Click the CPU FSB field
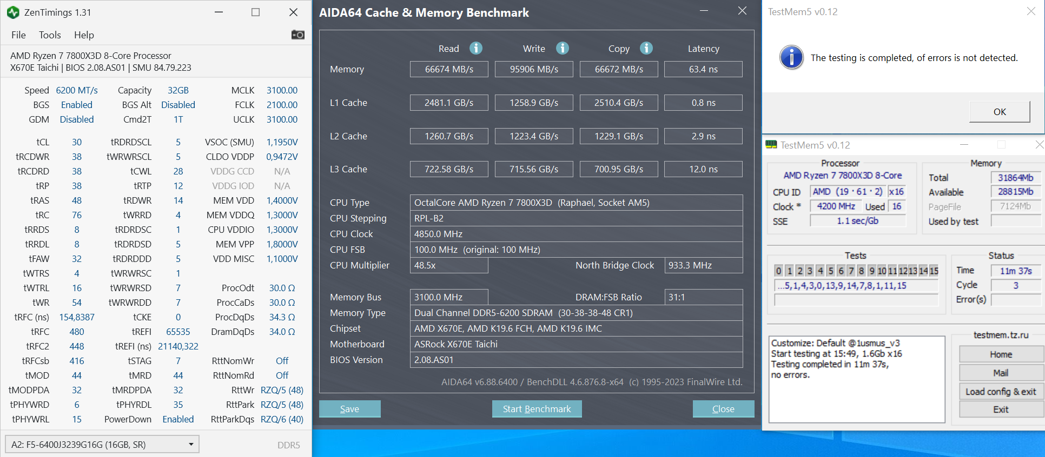The width and height of the screenshot is (1045, 457). click(x=576, y=250)
